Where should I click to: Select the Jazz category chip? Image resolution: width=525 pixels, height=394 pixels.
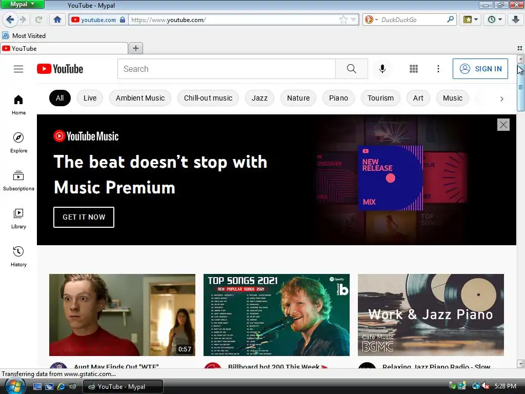(259, 98)
